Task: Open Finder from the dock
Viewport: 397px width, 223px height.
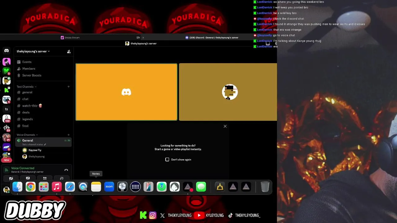Action: [x=17, y=187]
